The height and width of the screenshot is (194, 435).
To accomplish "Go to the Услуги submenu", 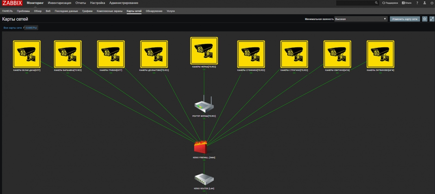I will pyautogui.click(x=171, y=11).
